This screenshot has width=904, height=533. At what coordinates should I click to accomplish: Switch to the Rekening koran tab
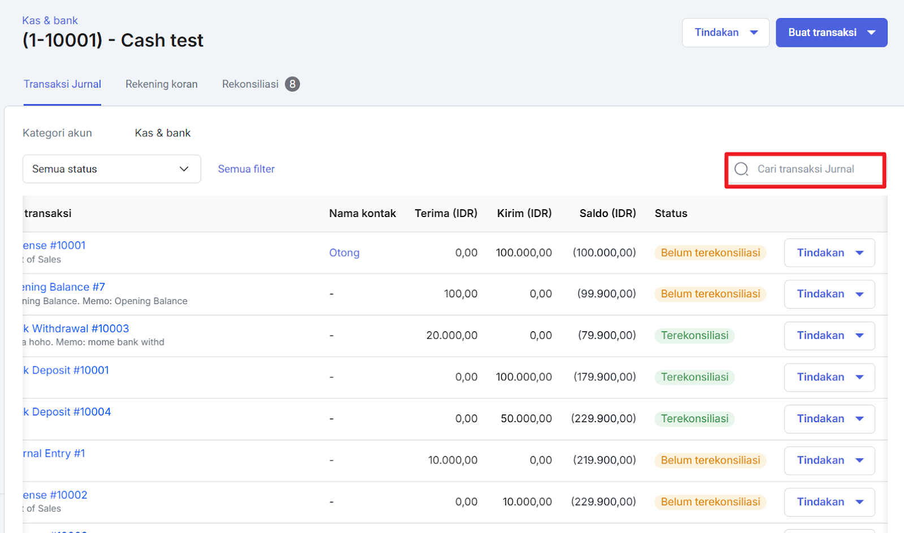[162, 84]
